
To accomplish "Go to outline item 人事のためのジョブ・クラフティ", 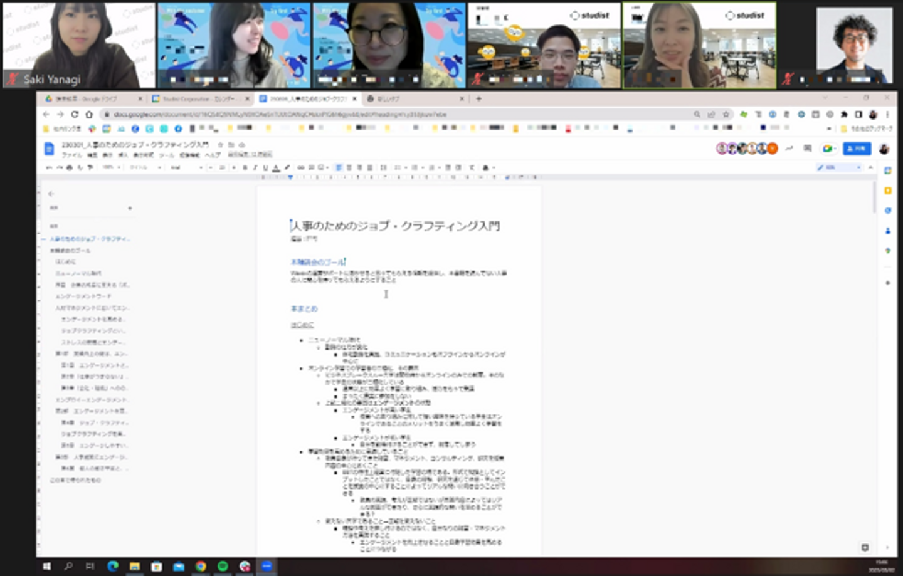I will (x=90, y=239).
